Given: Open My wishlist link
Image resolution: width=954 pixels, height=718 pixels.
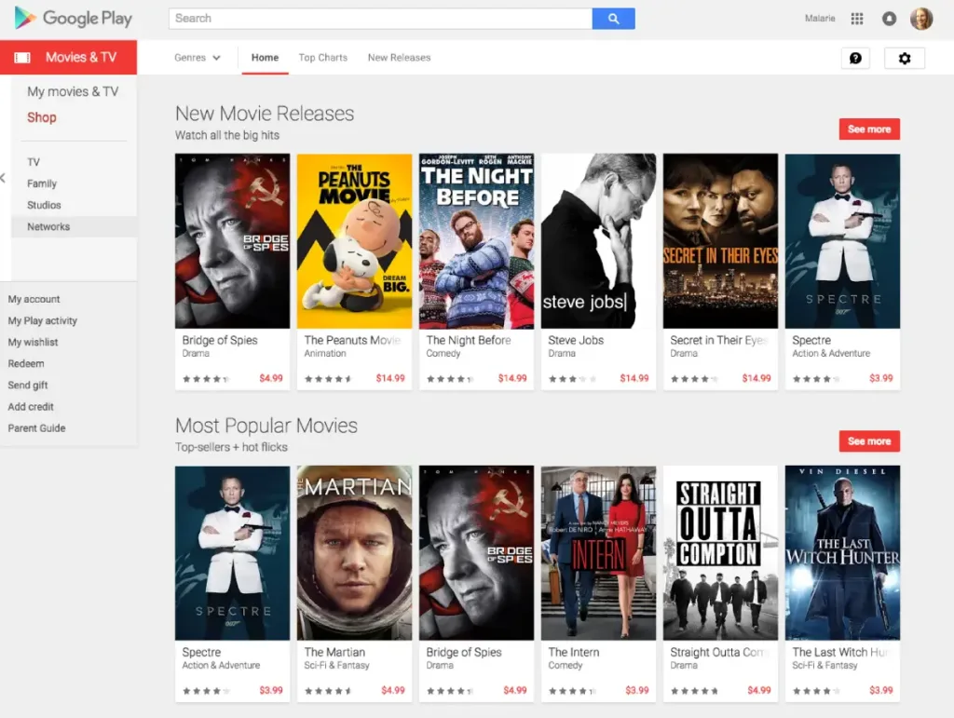Looking at the screenshot, I should (x=33, y=343).
